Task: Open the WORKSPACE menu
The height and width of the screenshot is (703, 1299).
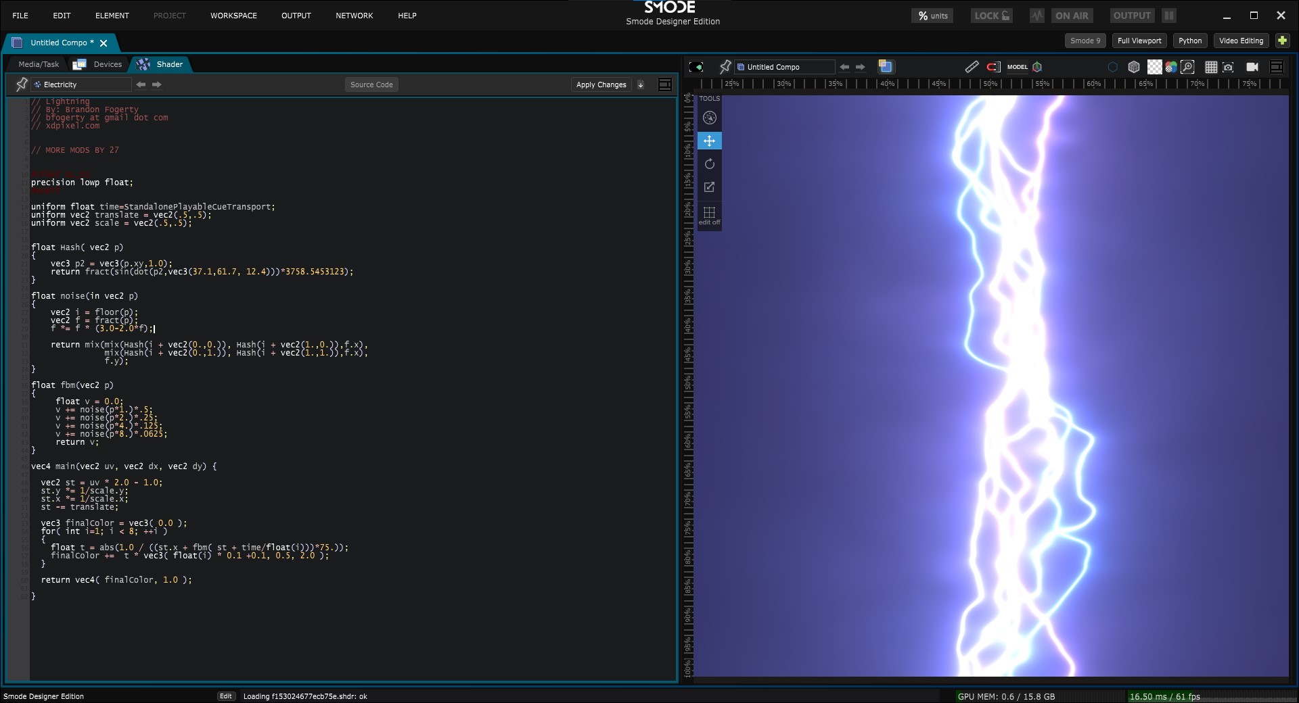Action: 233,16
